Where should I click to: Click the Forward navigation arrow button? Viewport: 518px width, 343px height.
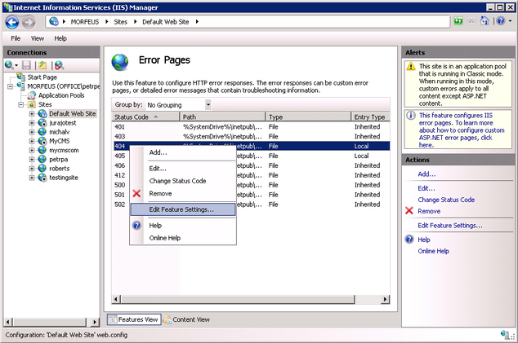click(x=29, y=22)
